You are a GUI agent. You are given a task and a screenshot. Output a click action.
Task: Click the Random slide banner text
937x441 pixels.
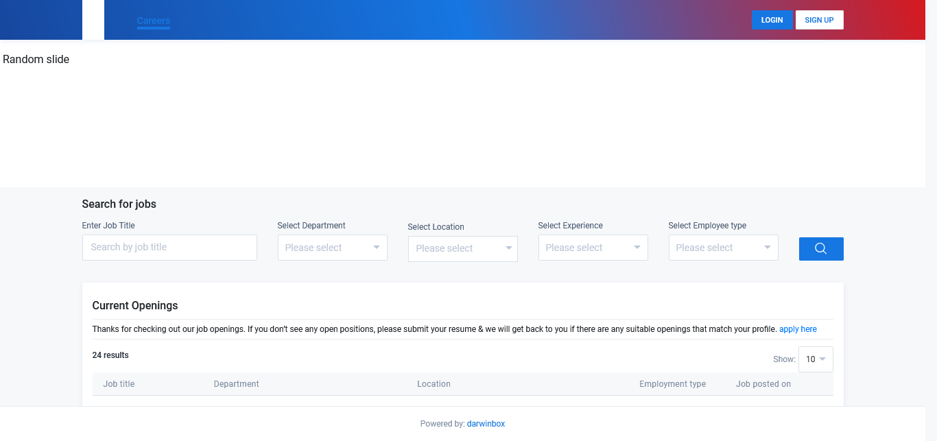pyautogui.click(x=36, y=60)
